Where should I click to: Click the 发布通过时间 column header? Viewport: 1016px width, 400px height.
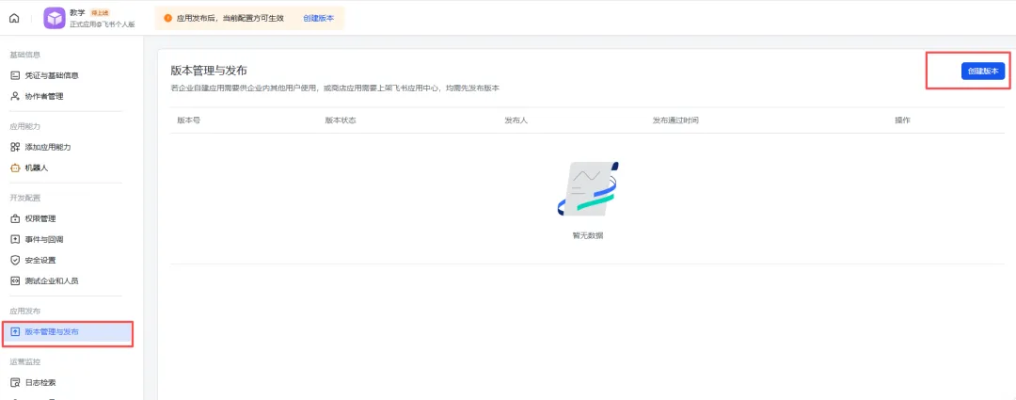coord(675,120)
